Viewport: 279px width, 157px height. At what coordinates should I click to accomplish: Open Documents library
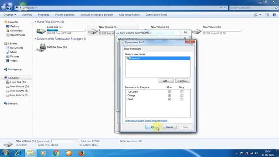pos(17,48)
